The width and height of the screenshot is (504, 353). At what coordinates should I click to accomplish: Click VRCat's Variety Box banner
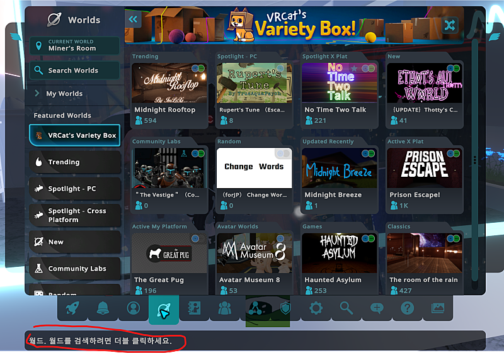pyautogui.click(x=294, y=25)
